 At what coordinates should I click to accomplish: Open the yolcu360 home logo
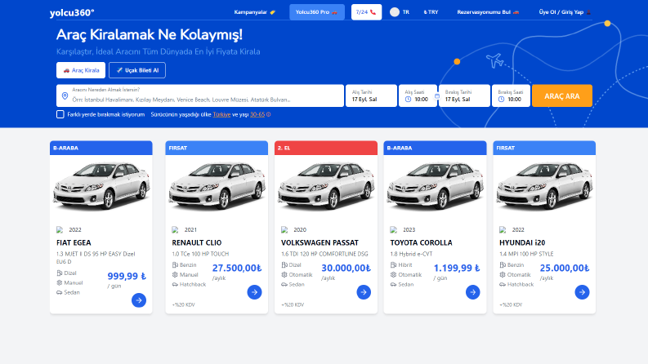tap(72, 13)
